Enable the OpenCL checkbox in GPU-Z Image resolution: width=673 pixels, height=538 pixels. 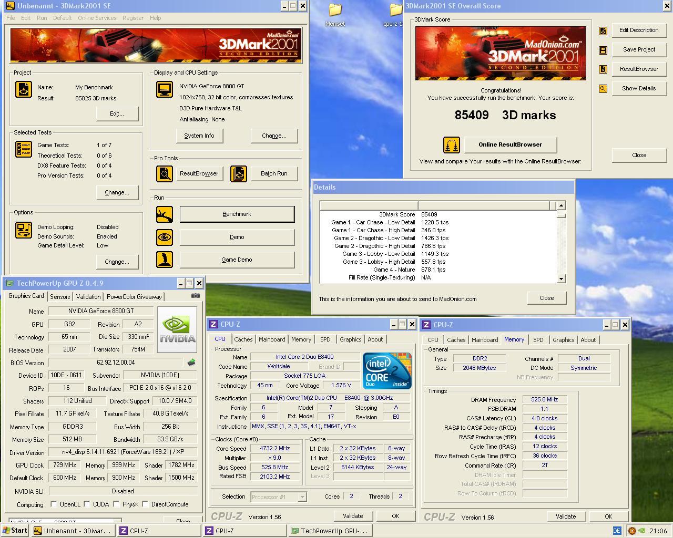54,504
